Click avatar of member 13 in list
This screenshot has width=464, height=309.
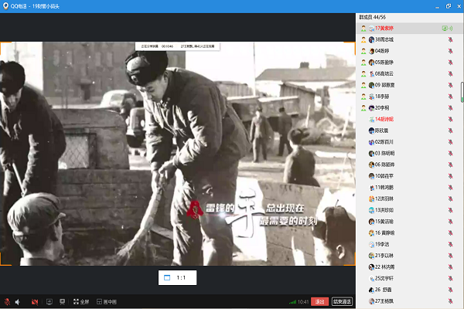click(x=372, y=210)
